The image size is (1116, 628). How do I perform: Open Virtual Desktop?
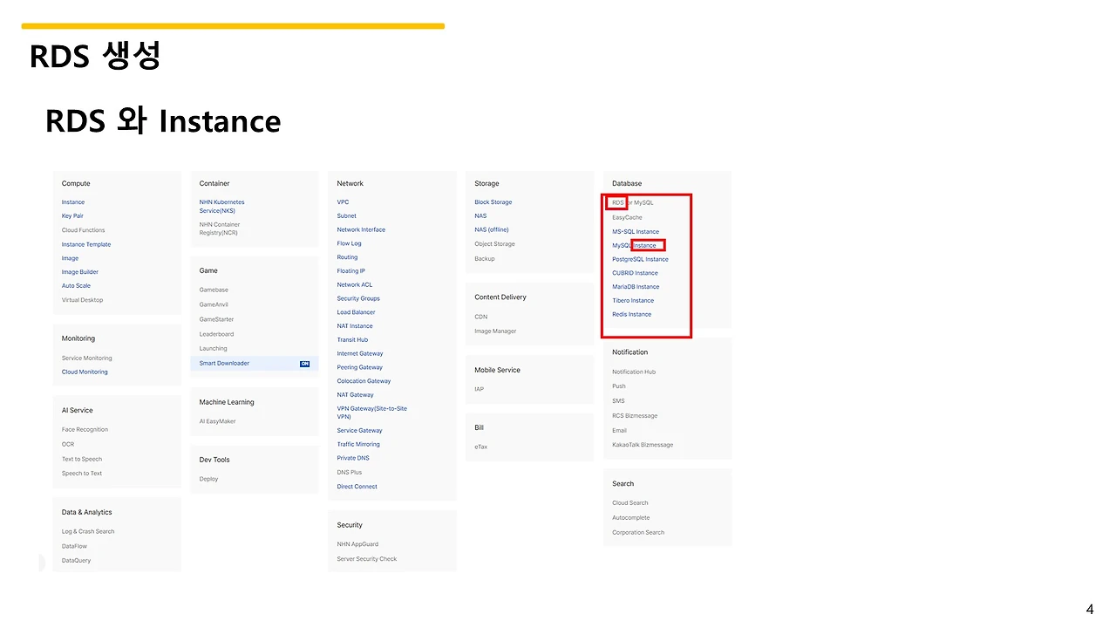[x=82, y=300]
